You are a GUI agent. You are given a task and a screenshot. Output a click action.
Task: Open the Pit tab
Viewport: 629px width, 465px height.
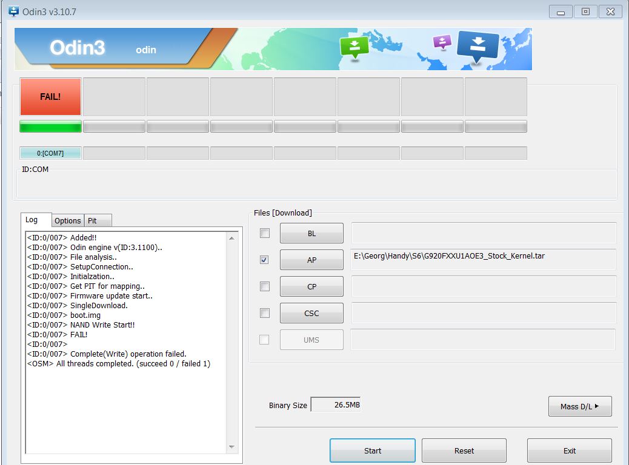point(98,220)
